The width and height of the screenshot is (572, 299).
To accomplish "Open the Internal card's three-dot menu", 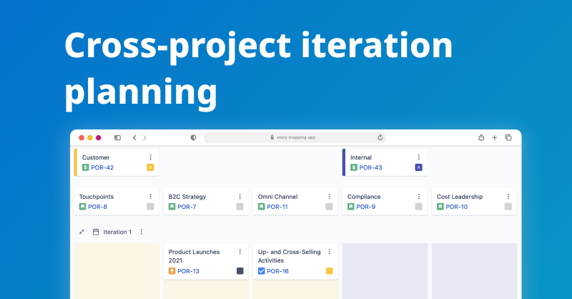I will 419,157.
